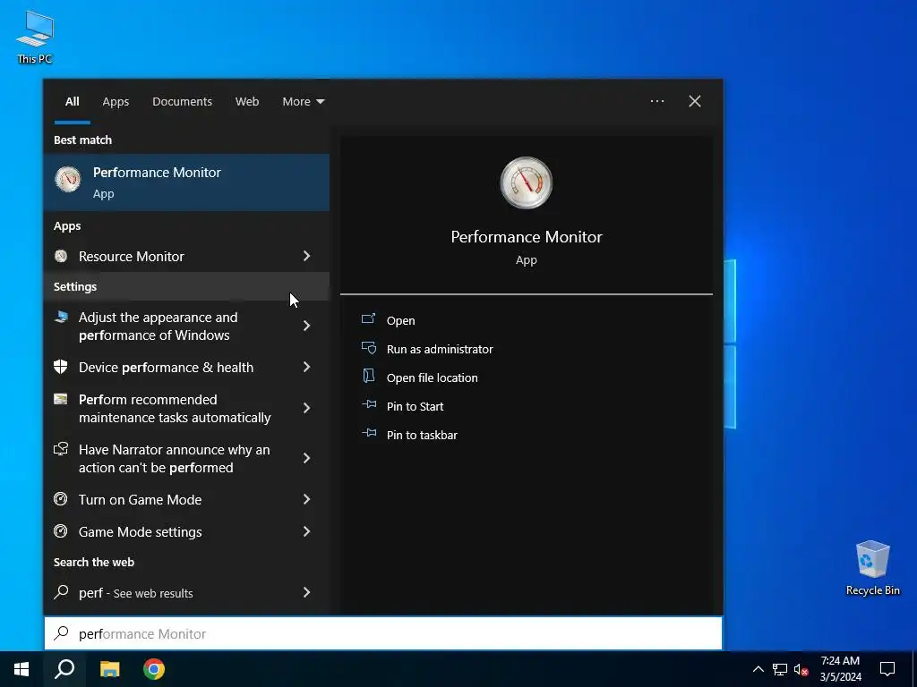Expand the Resource Monitor result arrow
This screenshot has width=917, height=687.
[x=306, y=256]
